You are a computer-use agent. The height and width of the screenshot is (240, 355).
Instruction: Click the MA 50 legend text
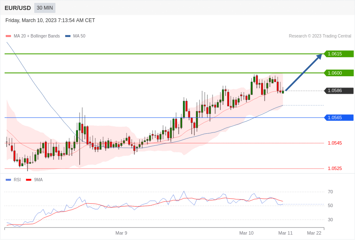(x=79, y=36)
